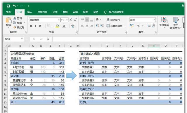This screenshot has height=113, width=187.
Task: Toggle align text left
Action: [x=82, y=26]
